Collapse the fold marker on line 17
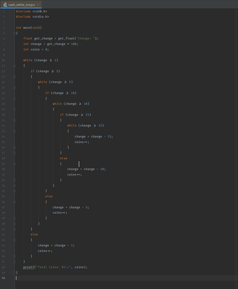The height and width of the screenshot is (289, 238). point(14,98)
